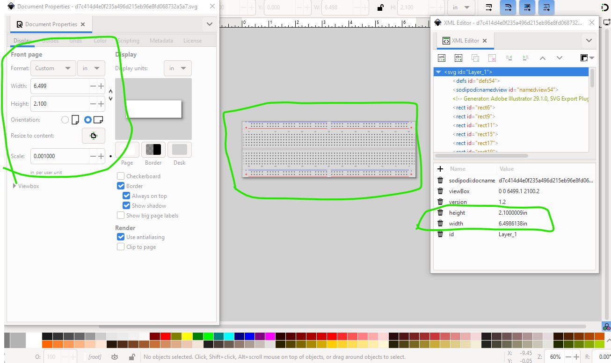The width and height of the screenshot is (611, 363).
Task: Delete the height attribute with its trash icon
Action: [x=440, y=212]
